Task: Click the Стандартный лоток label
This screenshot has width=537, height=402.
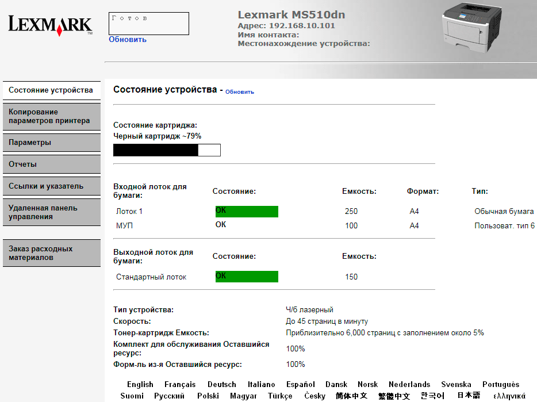Action: pyautogui.click(x=151, y=277)
